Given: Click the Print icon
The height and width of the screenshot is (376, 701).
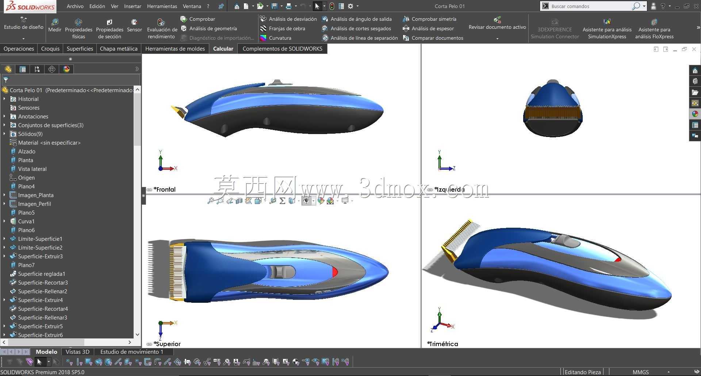Looking at the screenshot, I should pyautogui.click(x=289, y=6).
